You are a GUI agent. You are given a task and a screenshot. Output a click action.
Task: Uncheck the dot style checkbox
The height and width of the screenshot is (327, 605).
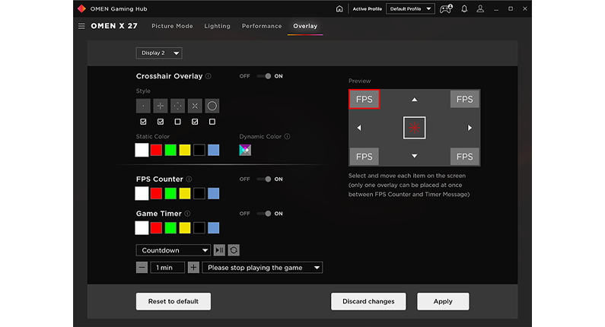click(x=143, y=122)
